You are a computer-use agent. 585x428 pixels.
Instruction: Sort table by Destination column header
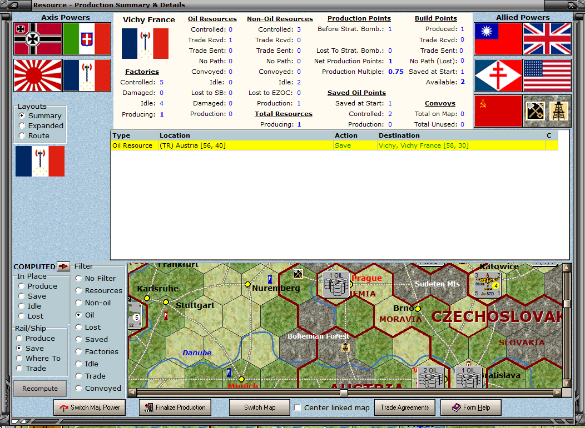coord(461,135)
